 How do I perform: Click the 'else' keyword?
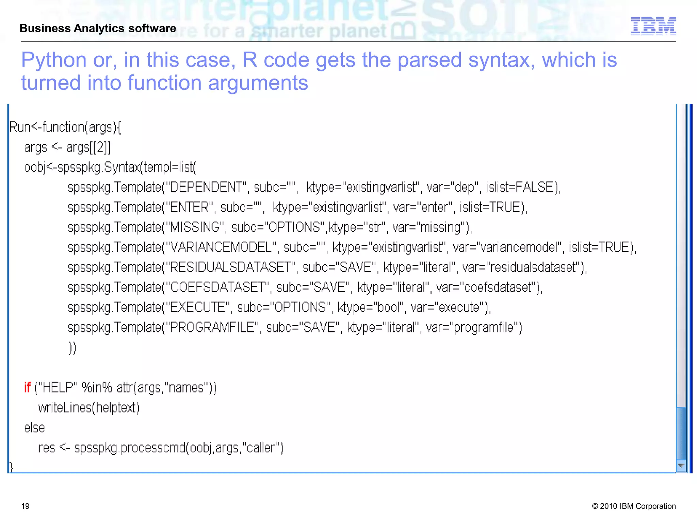34,428
